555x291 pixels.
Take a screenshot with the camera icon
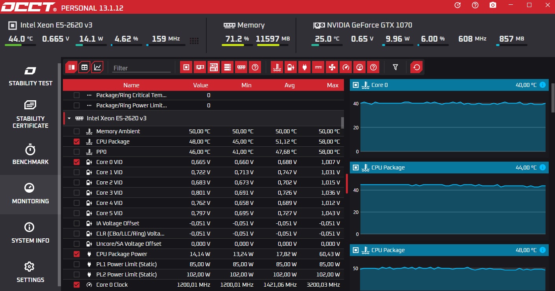pos(493,5)
